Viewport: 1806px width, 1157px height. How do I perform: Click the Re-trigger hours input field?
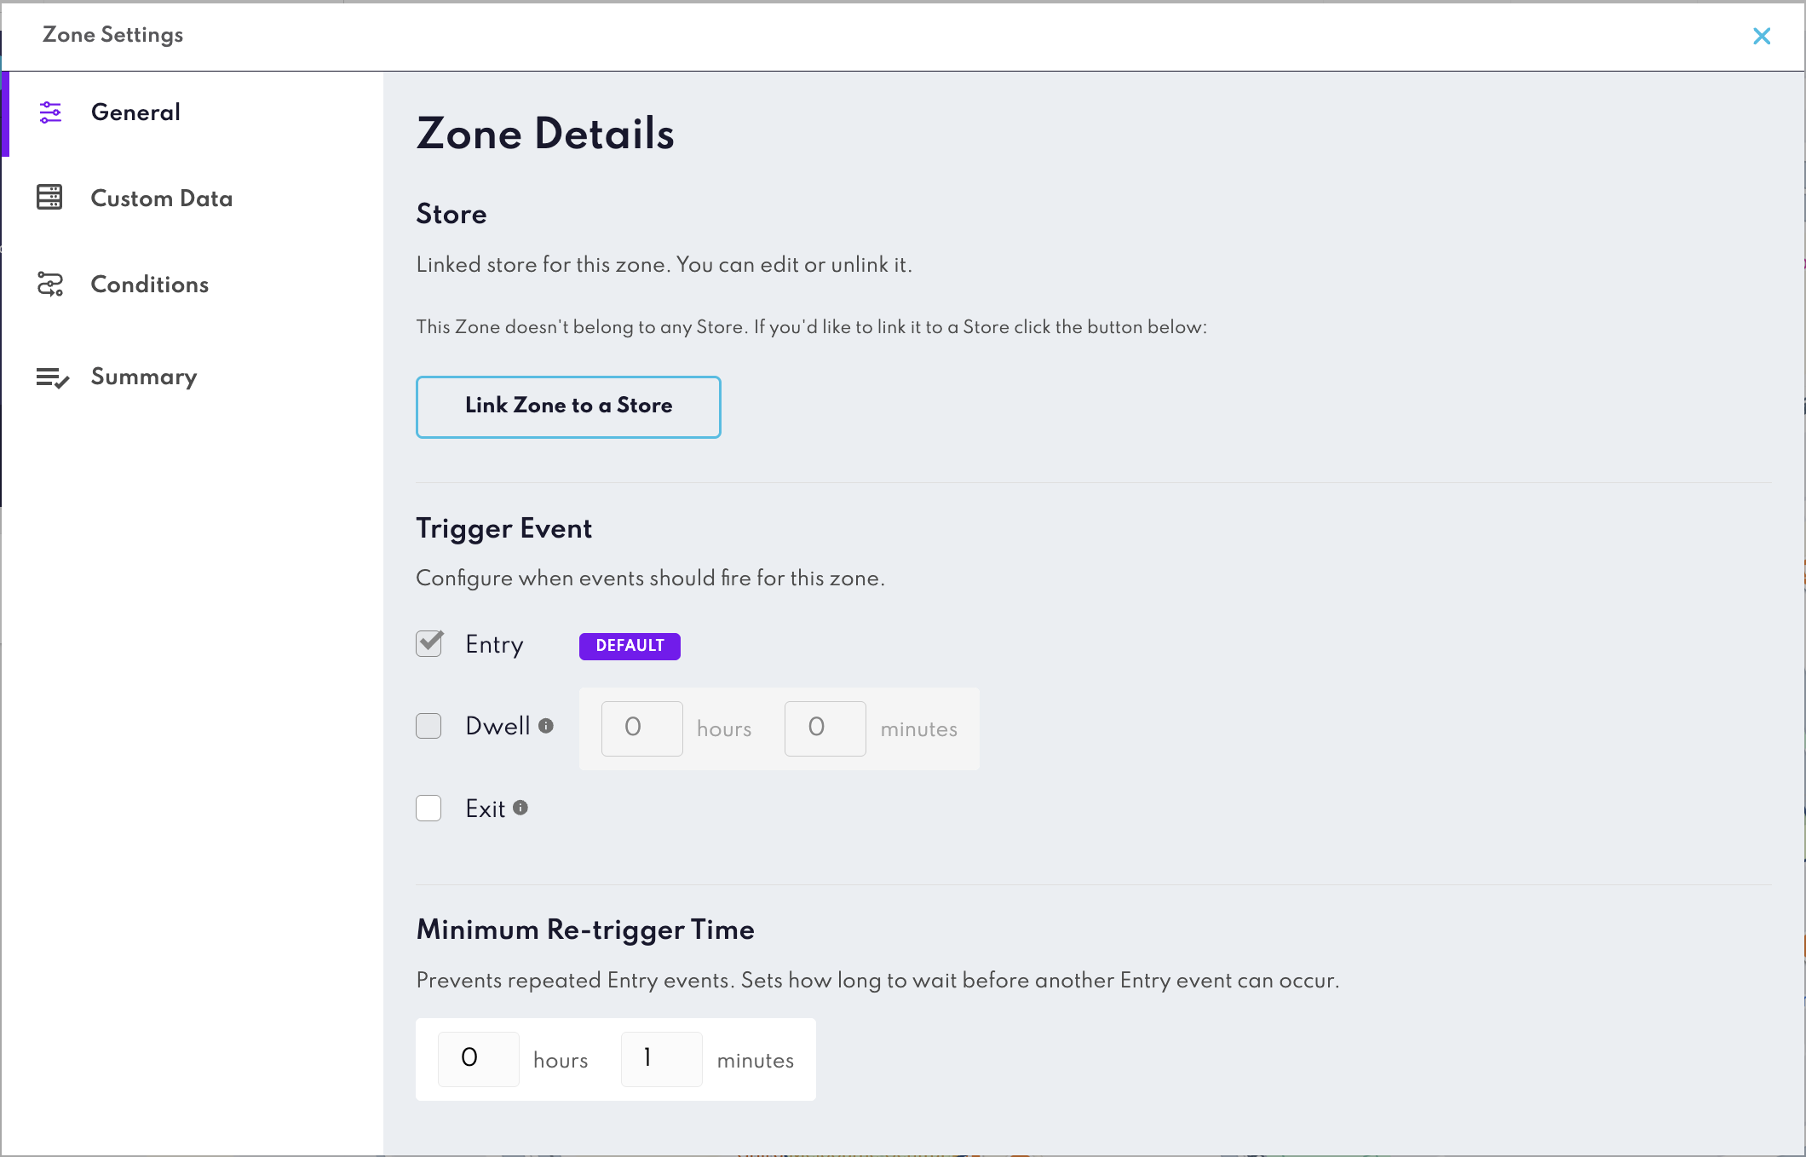[478, 1059]
